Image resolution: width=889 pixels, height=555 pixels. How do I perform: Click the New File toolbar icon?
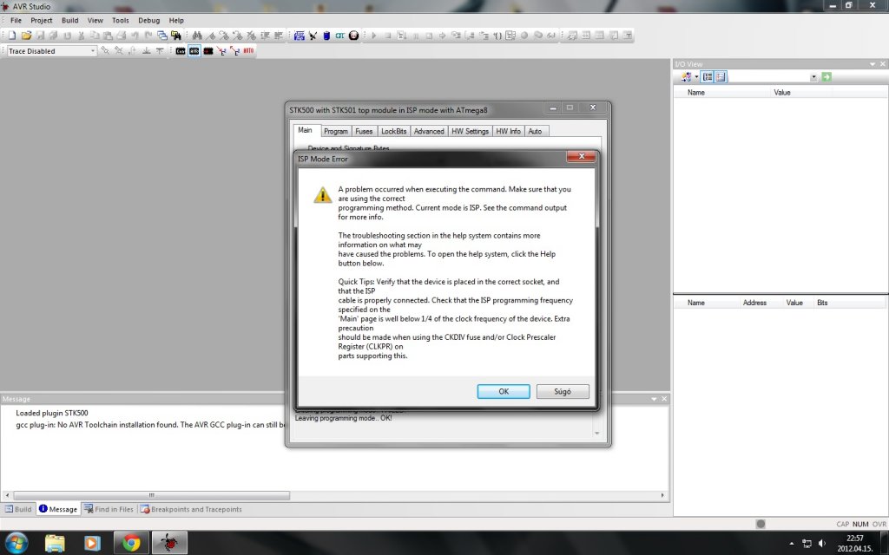(12, 35)
